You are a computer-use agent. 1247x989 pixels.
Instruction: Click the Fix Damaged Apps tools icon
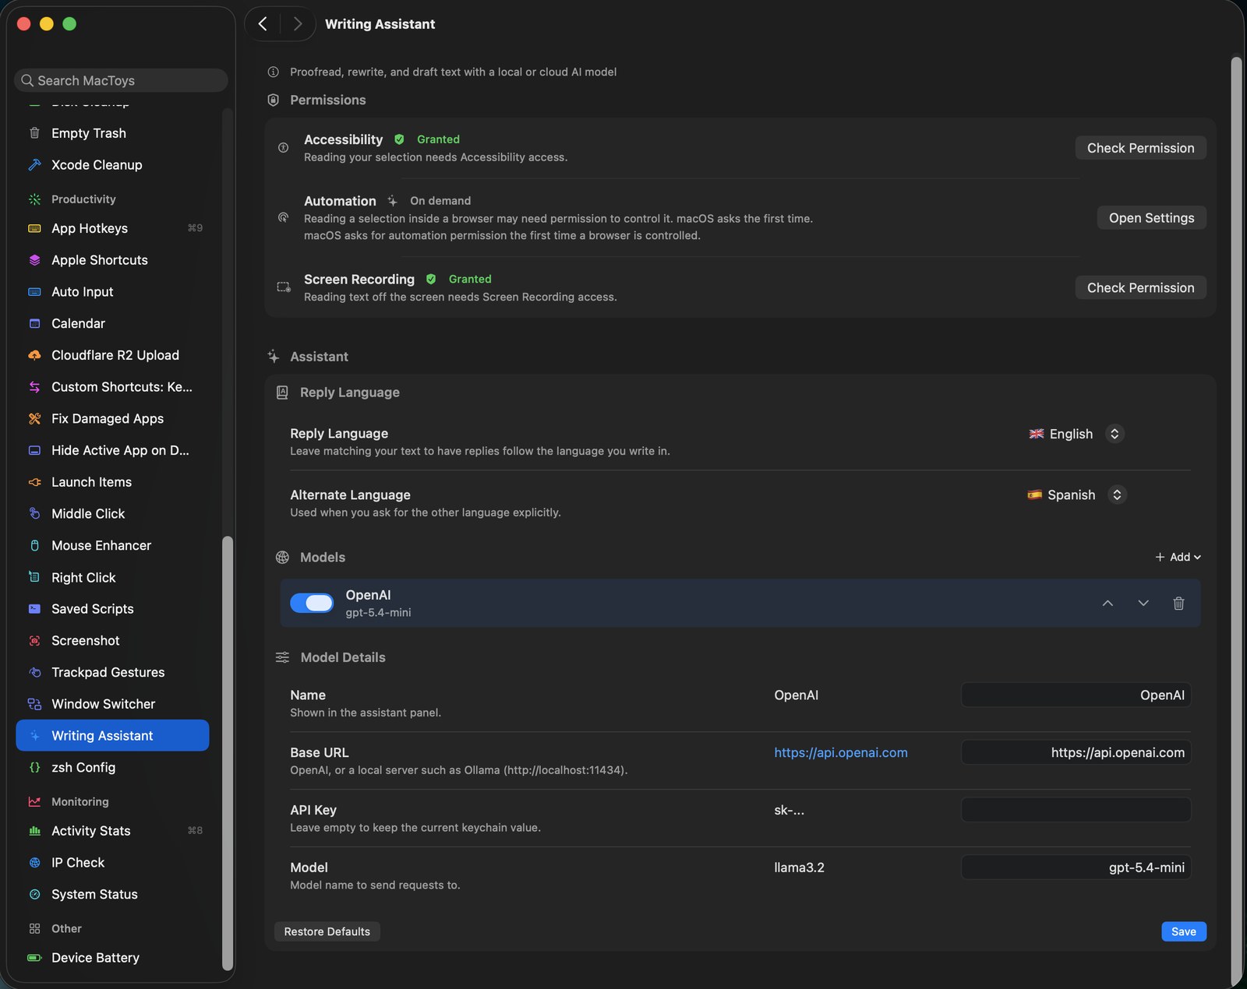pyautogui.click(x=34, y=419)
